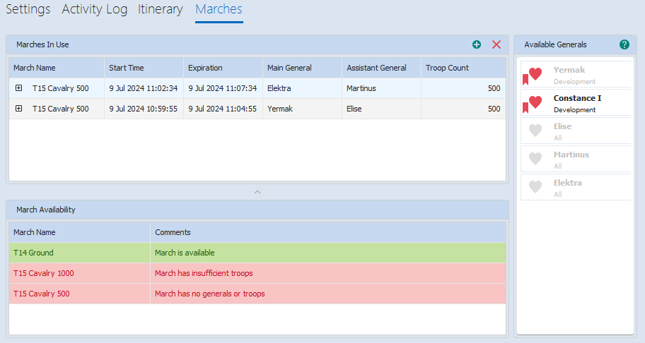Screen dimensions: 645x343
Task: Collapse the panel using the splitter chevron
Action: pos(257,191)
